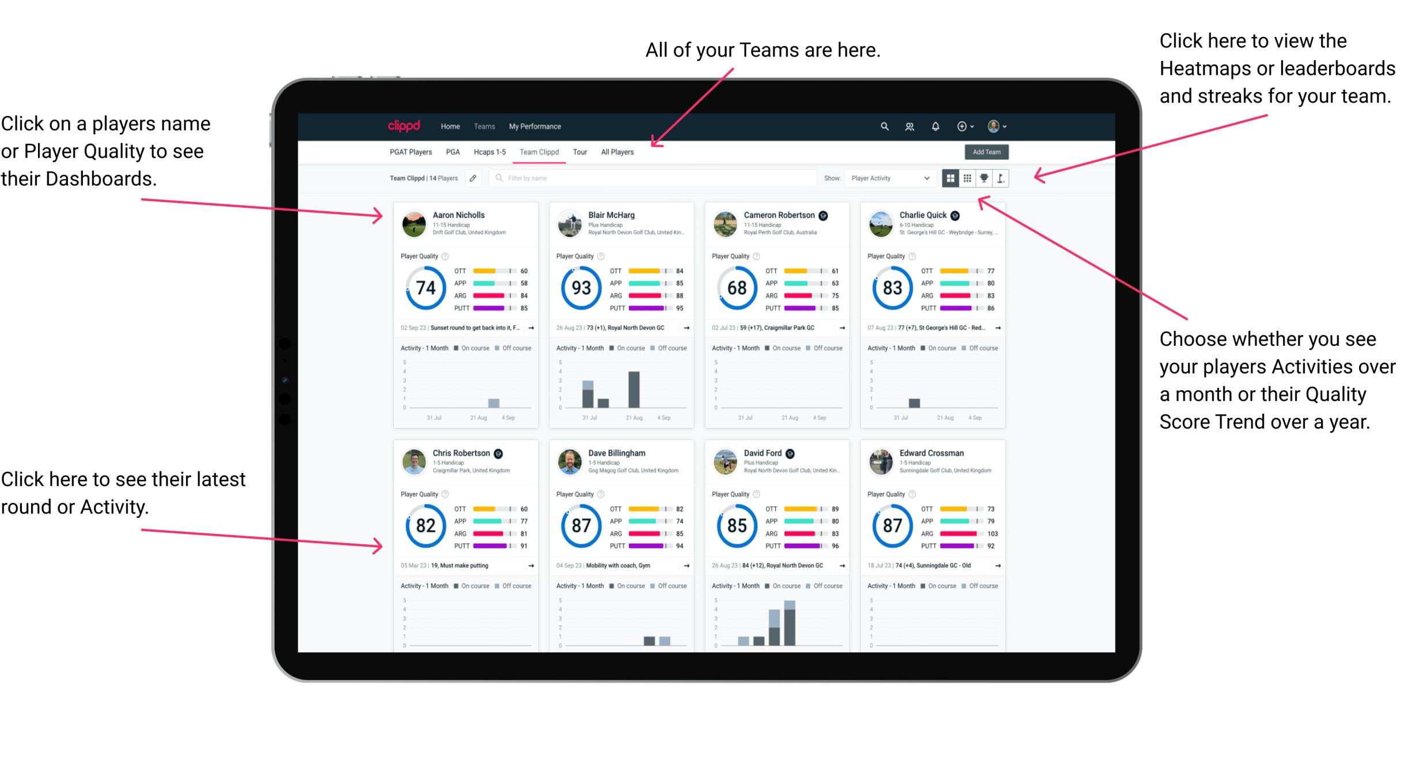Click the search magnifier icon

(x=882, y=125)
